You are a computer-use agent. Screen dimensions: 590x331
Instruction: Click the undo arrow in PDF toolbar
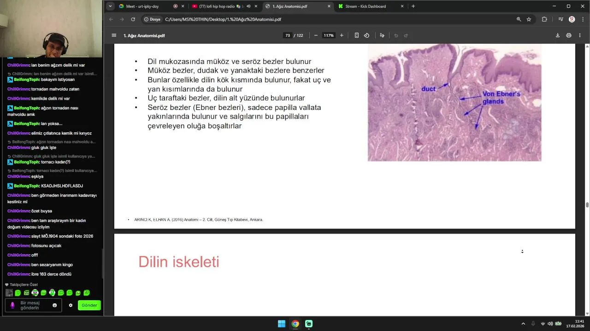click(396, 35)
